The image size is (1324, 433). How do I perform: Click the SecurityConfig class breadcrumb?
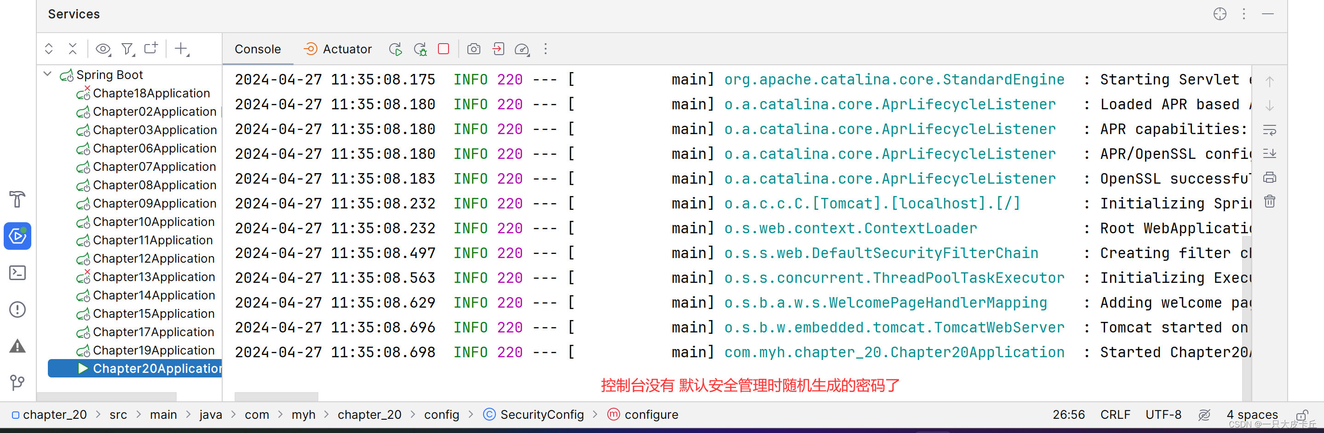point(534,415)
